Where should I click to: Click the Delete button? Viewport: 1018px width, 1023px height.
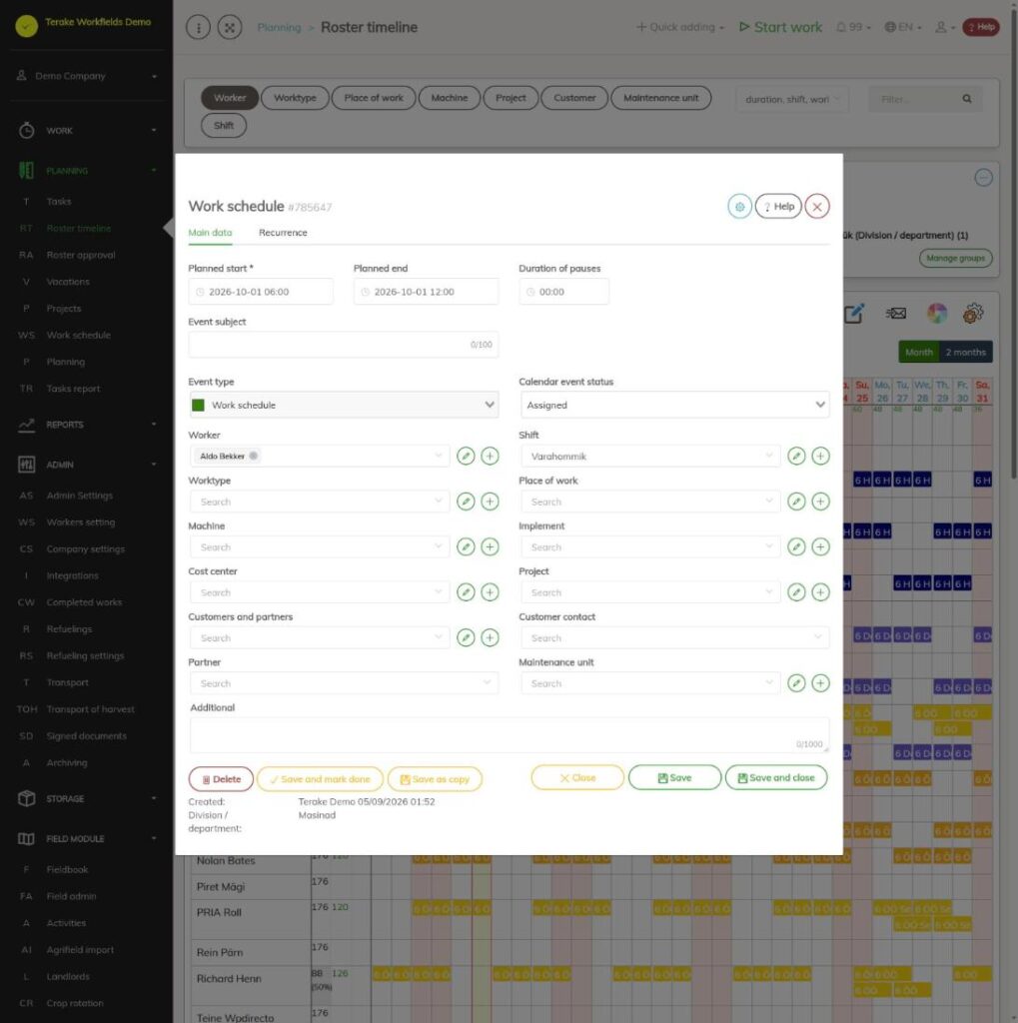pos(221,779)
